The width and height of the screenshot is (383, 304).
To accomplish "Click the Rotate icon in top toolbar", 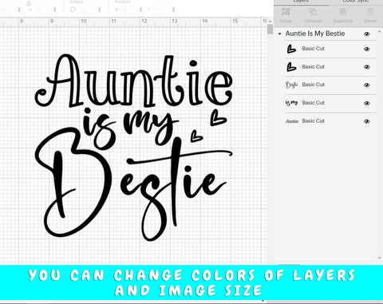I will 73,10.
